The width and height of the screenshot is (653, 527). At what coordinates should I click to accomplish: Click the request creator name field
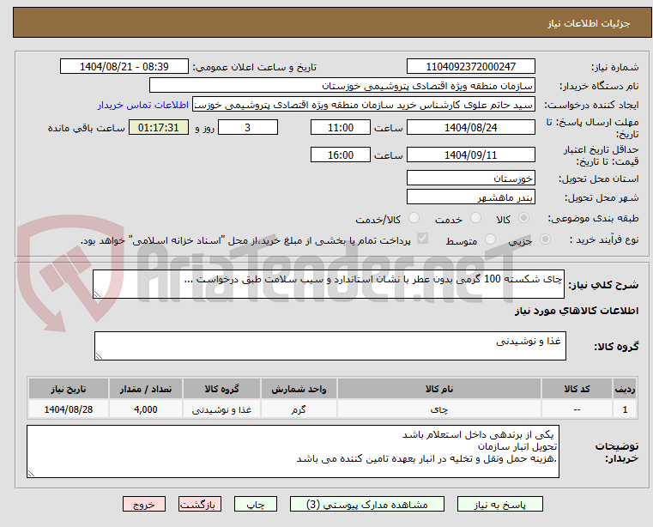pyautogui.click(x=363, y=105)
